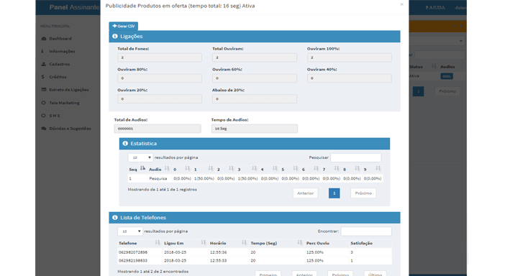Click Anterior in Estatística pagination
This screenshot has height=276, width=510.
tap(305, 193)
